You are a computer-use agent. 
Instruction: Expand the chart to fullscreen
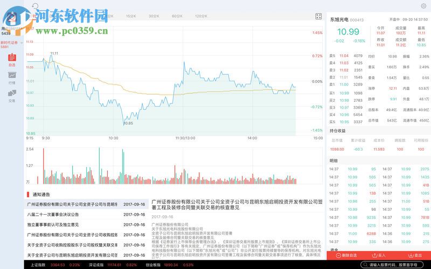coord(318,16)
